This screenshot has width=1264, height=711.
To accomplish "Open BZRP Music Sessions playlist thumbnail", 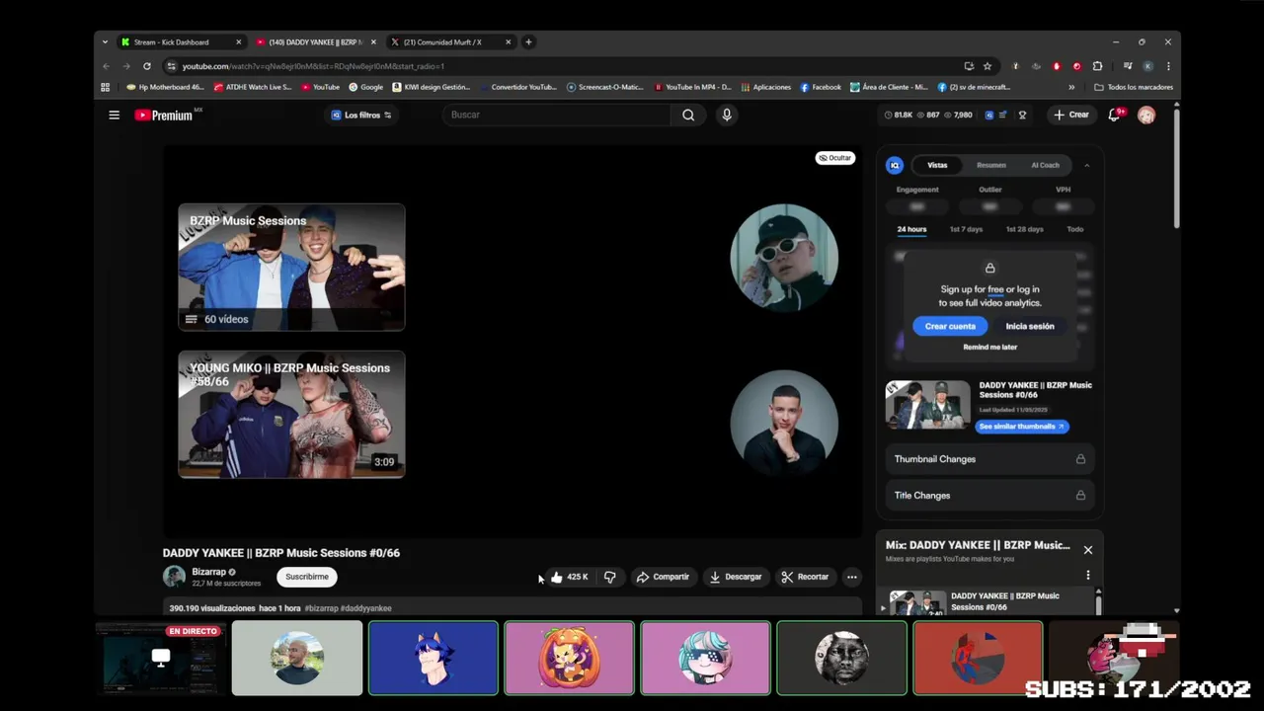I will pyautogui.click(x=291, y=267).
